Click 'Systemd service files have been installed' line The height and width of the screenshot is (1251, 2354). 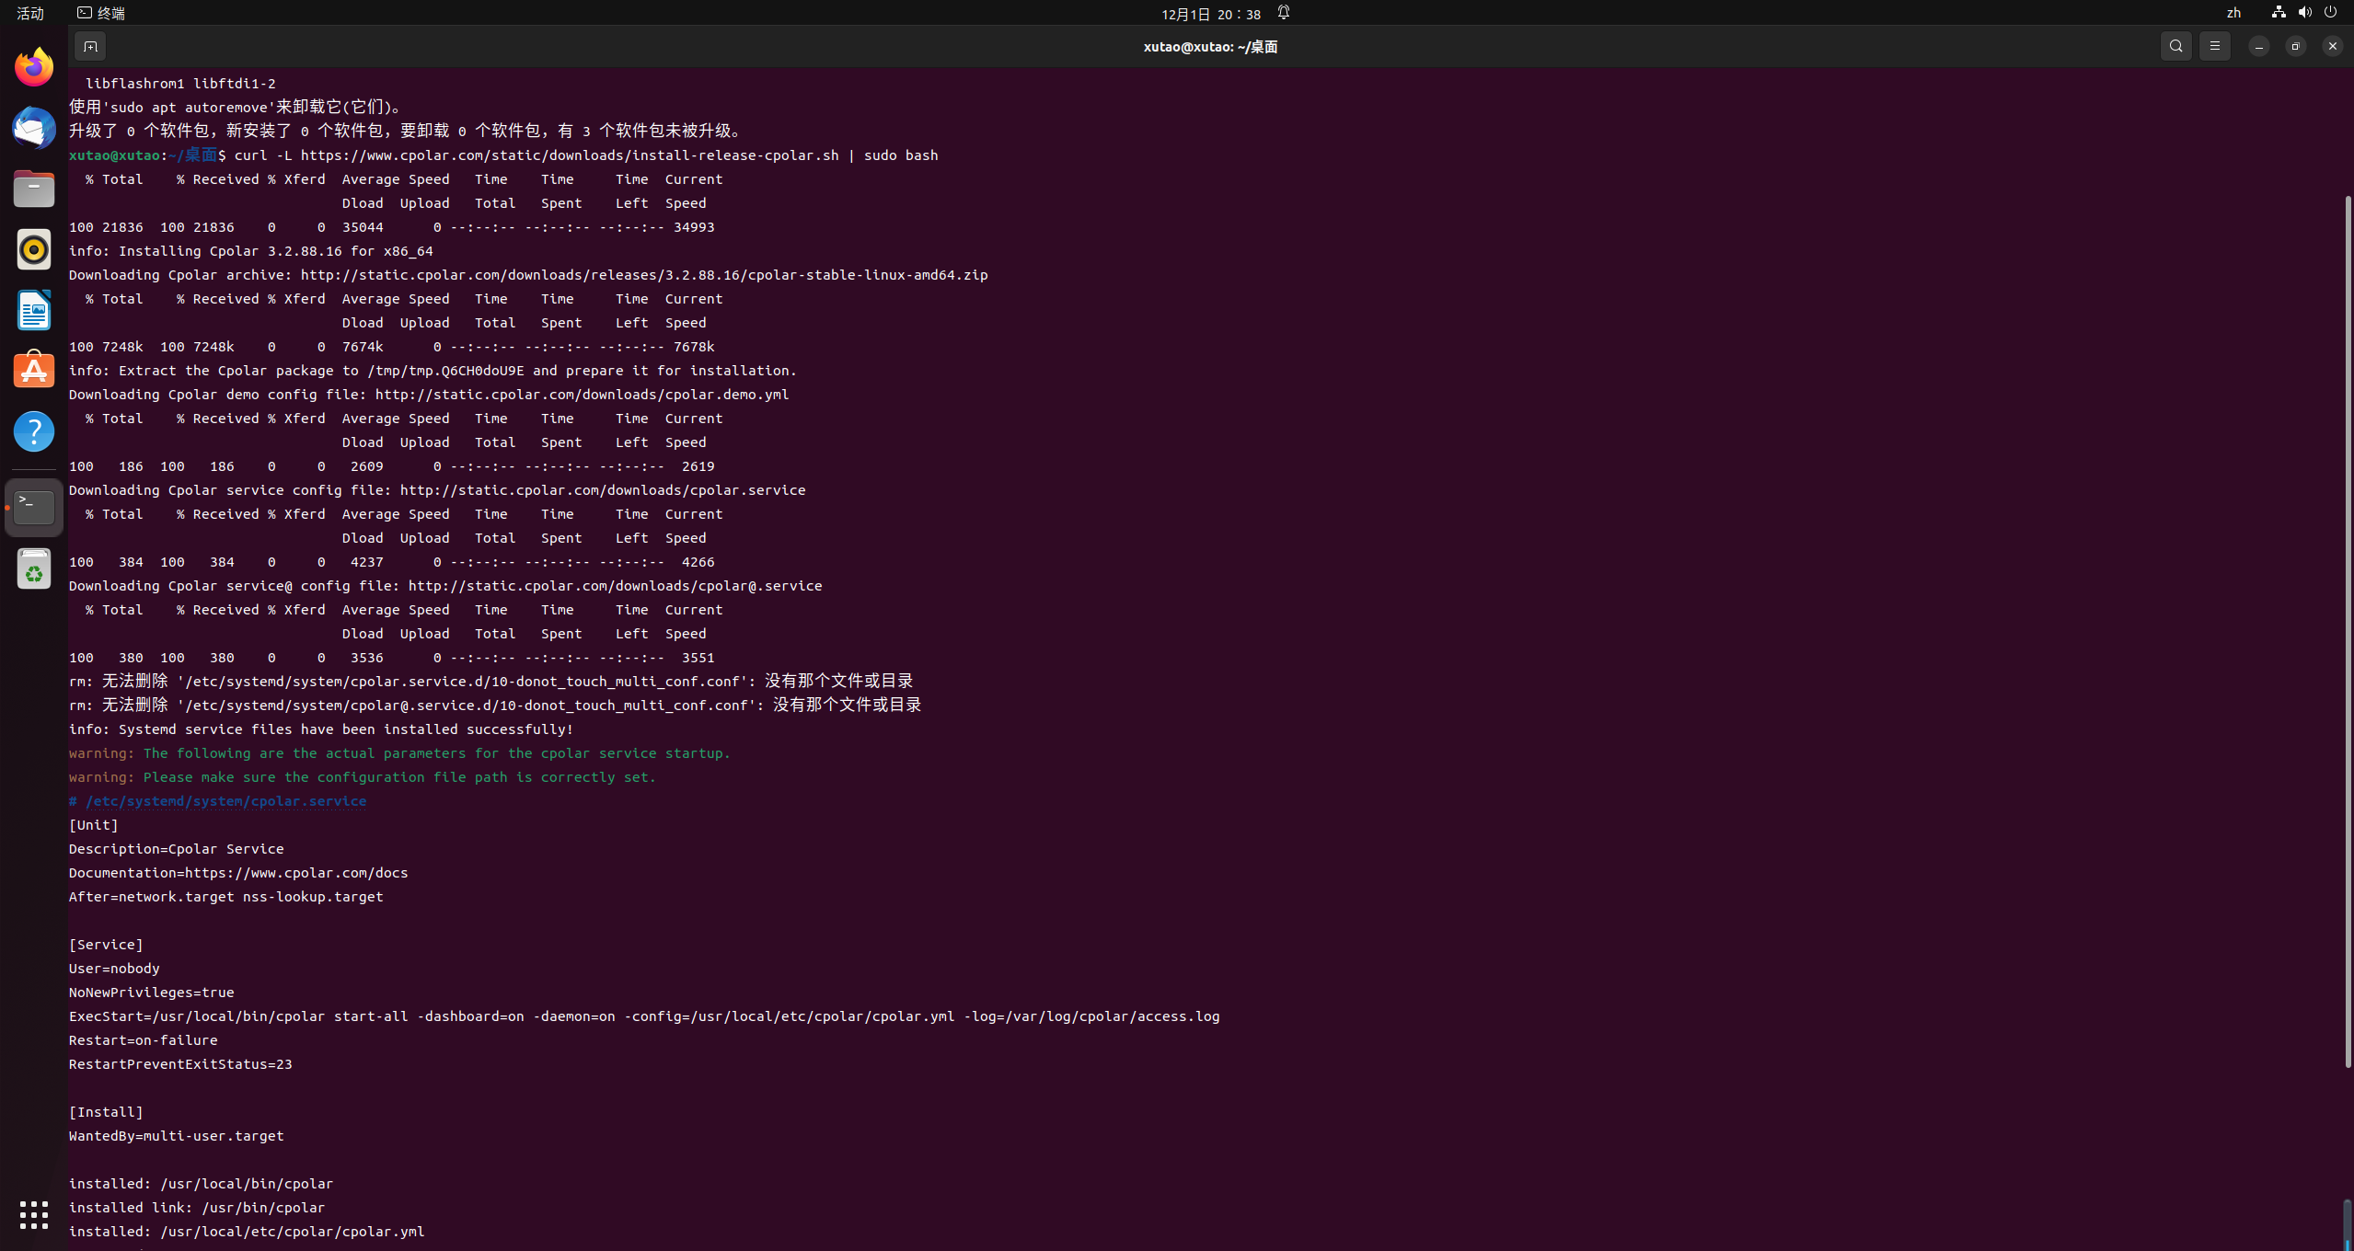point(321,729)
